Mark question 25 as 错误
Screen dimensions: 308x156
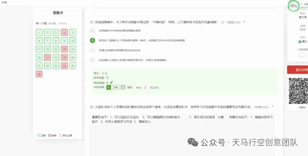(x=127, y=87)
